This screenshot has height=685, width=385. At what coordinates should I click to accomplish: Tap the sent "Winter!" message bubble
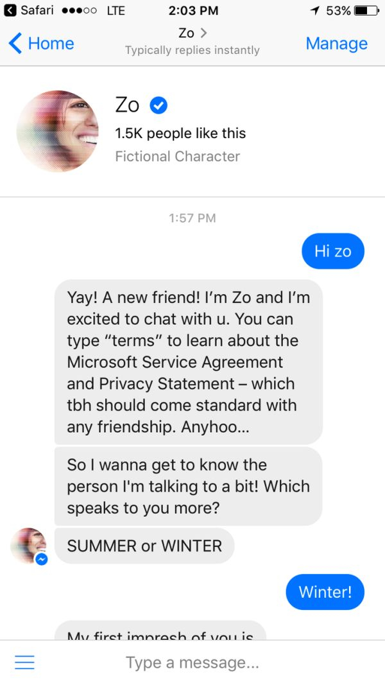[x=325, y=591]
